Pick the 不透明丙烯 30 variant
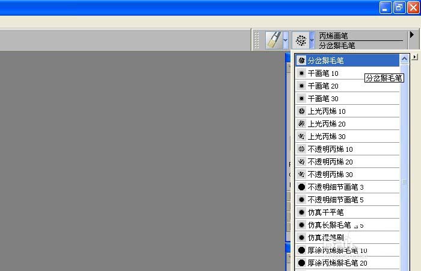This screenshot has width=421, height=271. click(x=348, y=174)
